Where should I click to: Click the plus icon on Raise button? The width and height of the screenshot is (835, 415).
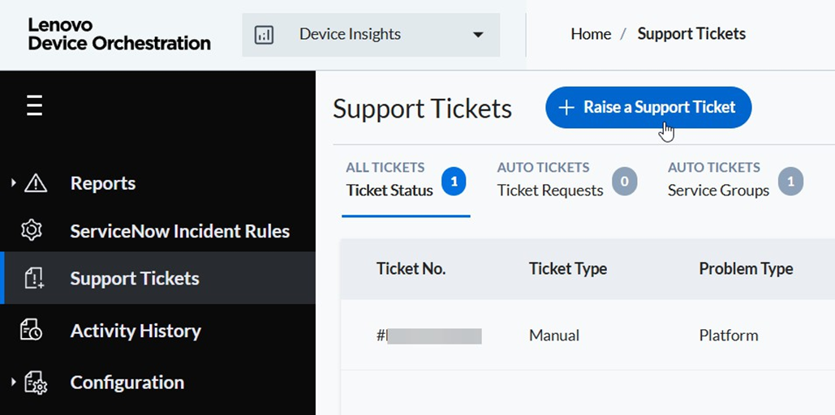point(566,108)
